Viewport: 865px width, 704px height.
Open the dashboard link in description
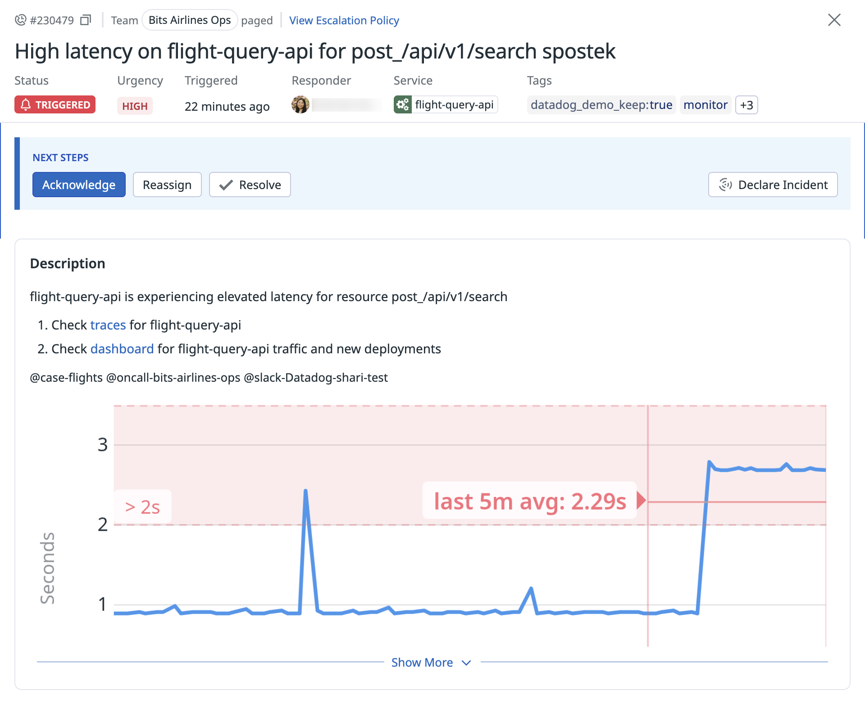pyautogui.click(x=122, y=349)
